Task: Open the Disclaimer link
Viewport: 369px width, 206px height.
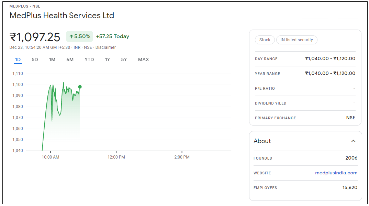Action: click(106, 47)
